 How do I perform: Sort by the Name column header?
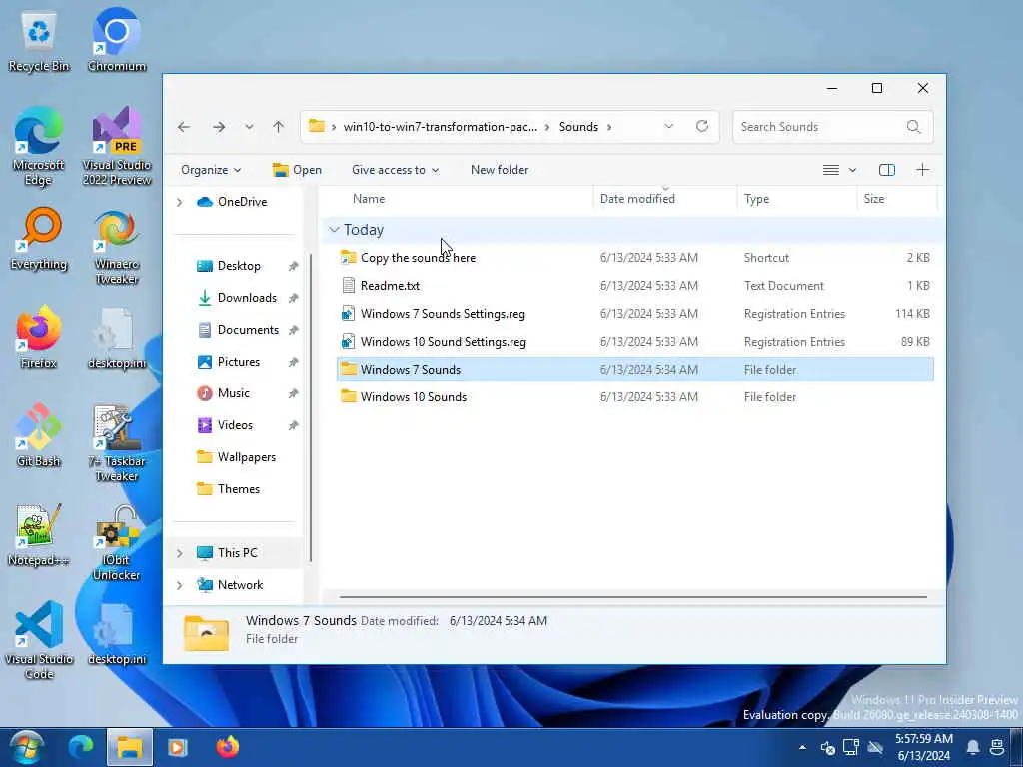369,199
